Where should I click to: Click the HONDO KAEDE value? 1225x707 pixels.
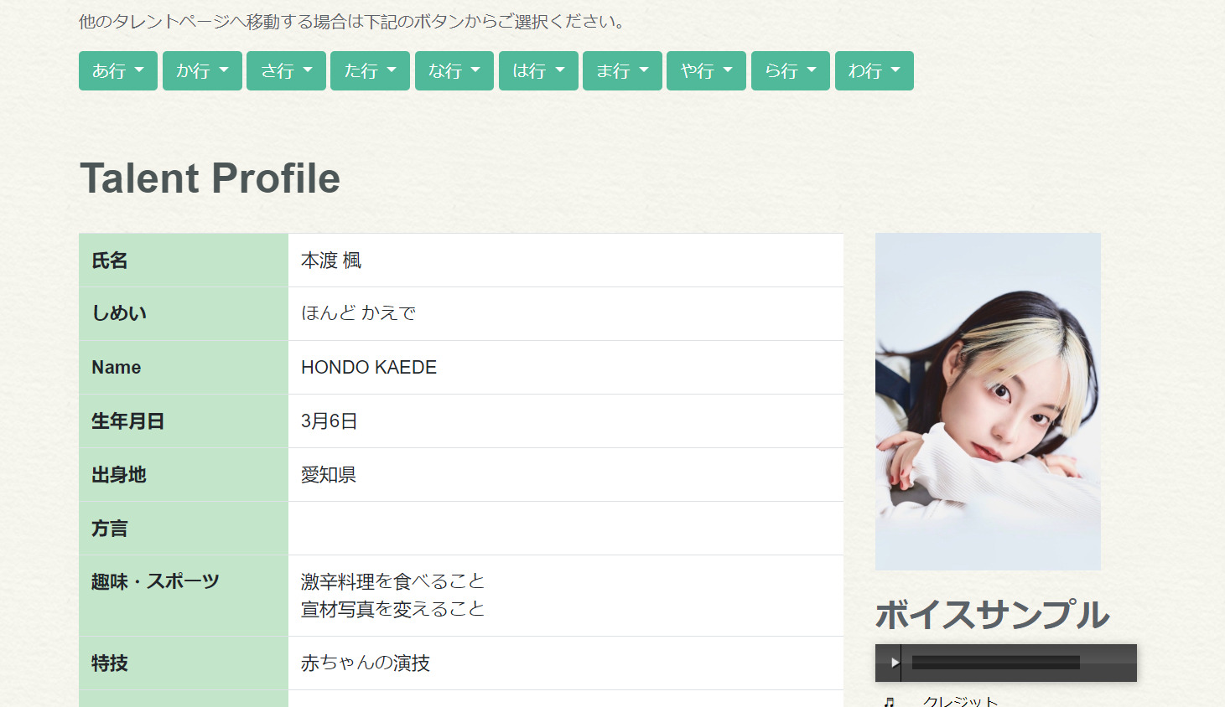pyautogui.click(x=369, y=367)
